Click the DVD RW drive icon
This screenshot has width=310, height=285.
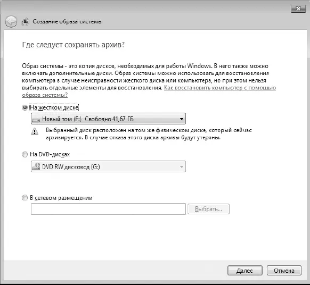point(36,166)
